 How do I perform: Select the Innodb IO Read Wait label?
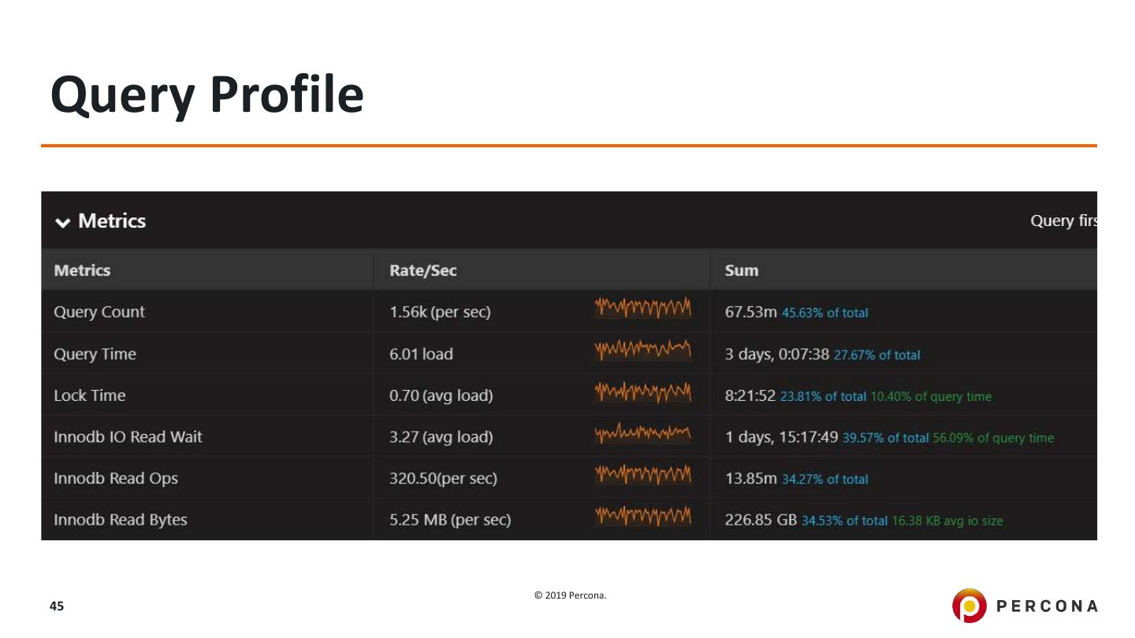point(128,436)
